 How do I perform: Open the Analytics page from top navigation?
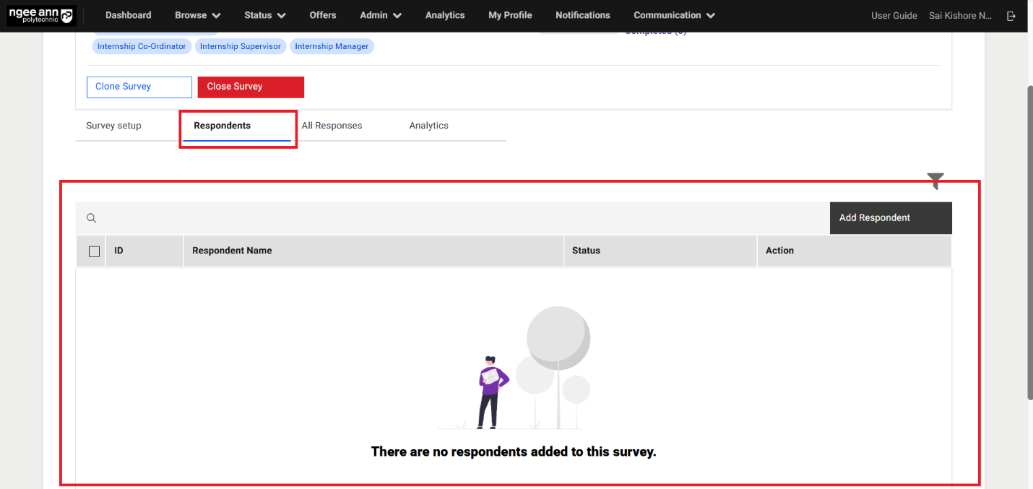coord(445,15)
